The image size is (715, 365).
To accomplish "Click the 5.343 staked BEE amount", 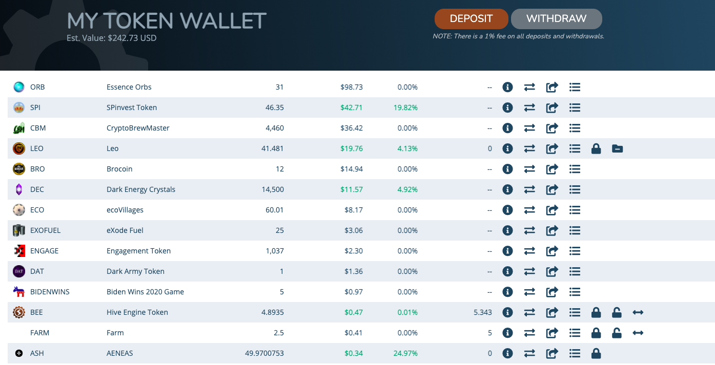I will pos(483,312).
